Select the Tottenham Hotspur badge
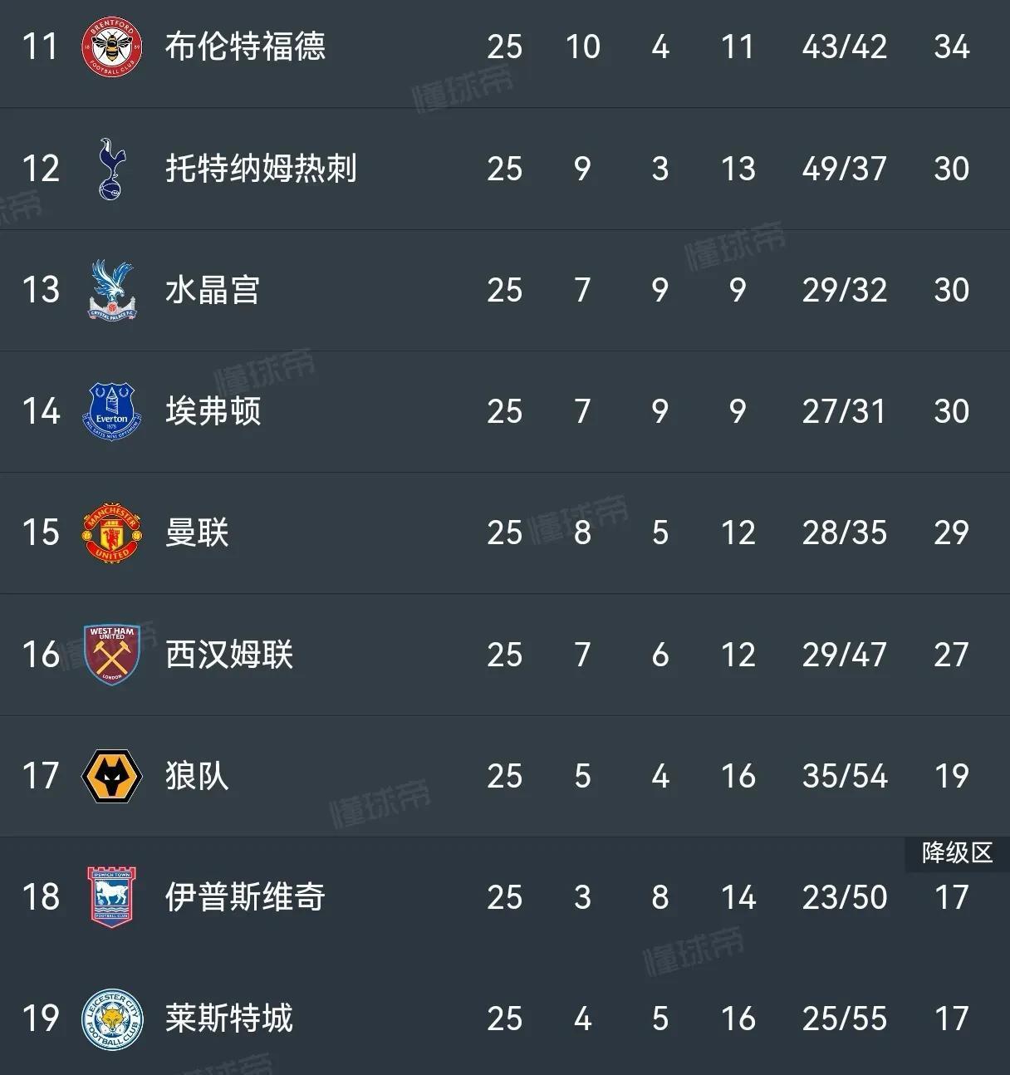This screenshot has width=1010, height=1075. (x=112, y=169)
